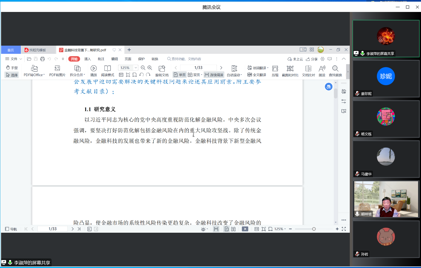Switch to 单页 single page view
The width and height of the screenshot is (421, 268).
180,75
